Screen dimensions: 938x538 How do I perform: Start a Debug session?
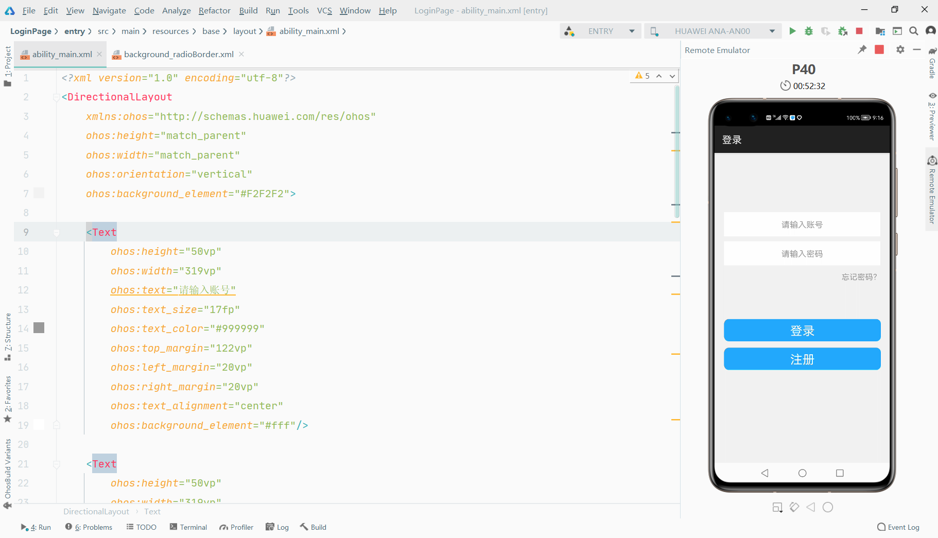pos(808,31)
